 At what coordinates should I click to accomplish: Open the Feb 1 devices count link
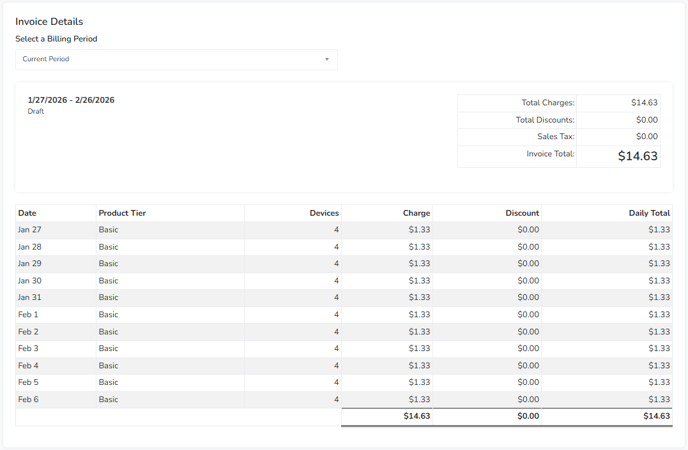coord(336,315)
